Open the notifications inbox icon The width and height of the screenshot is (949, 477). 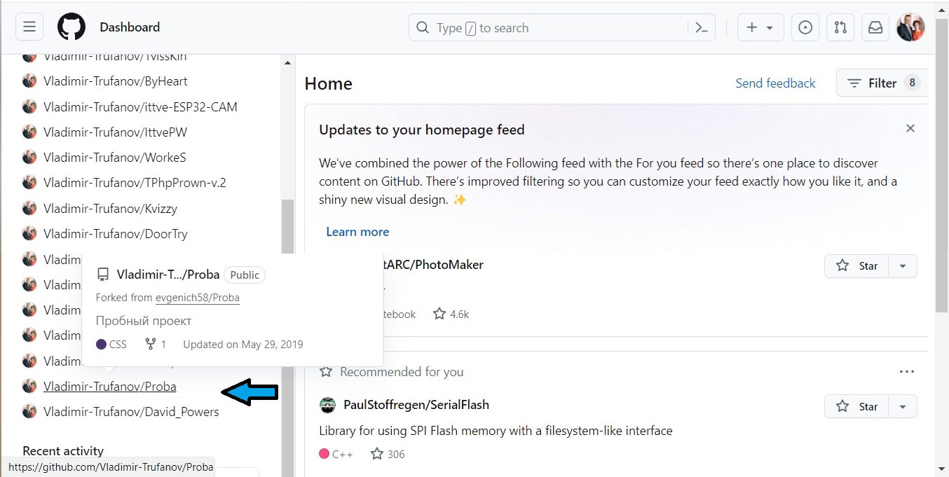coord(875,27)
